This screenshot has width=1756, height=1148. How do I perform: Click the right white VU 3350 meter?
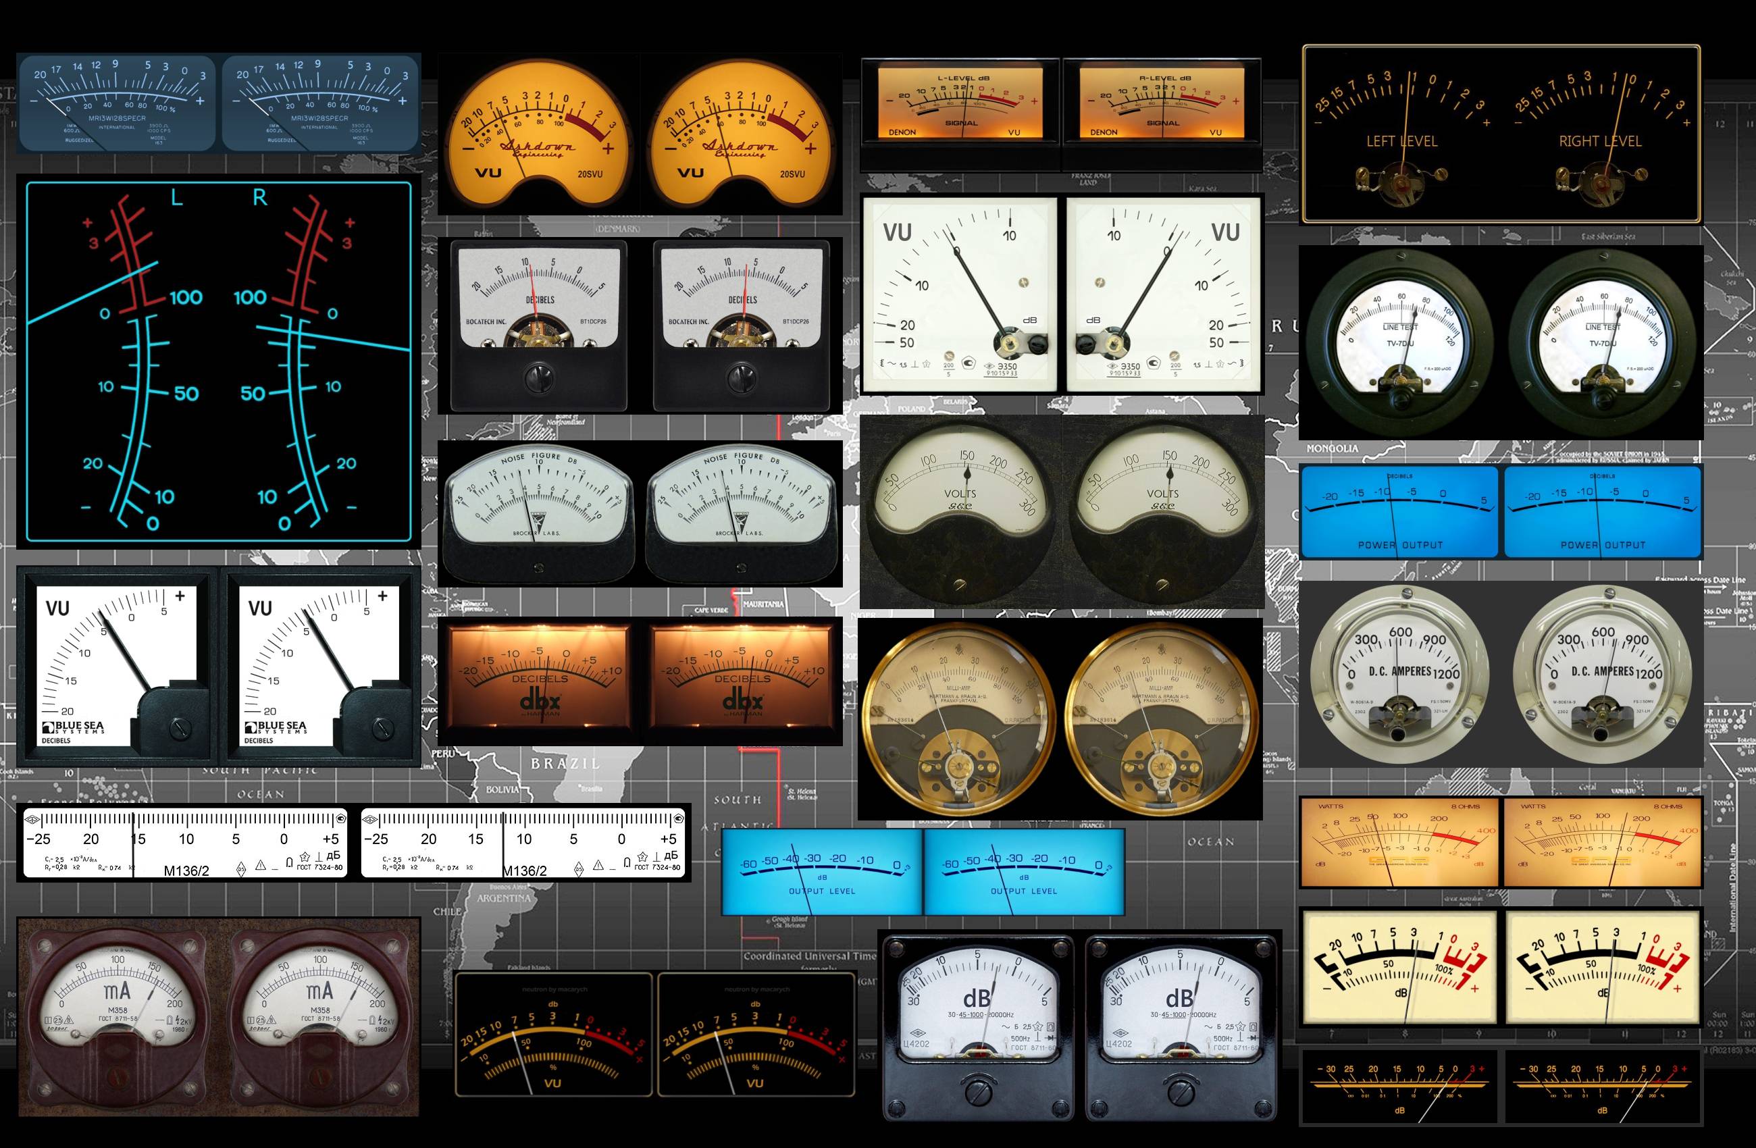point(1164,294)
